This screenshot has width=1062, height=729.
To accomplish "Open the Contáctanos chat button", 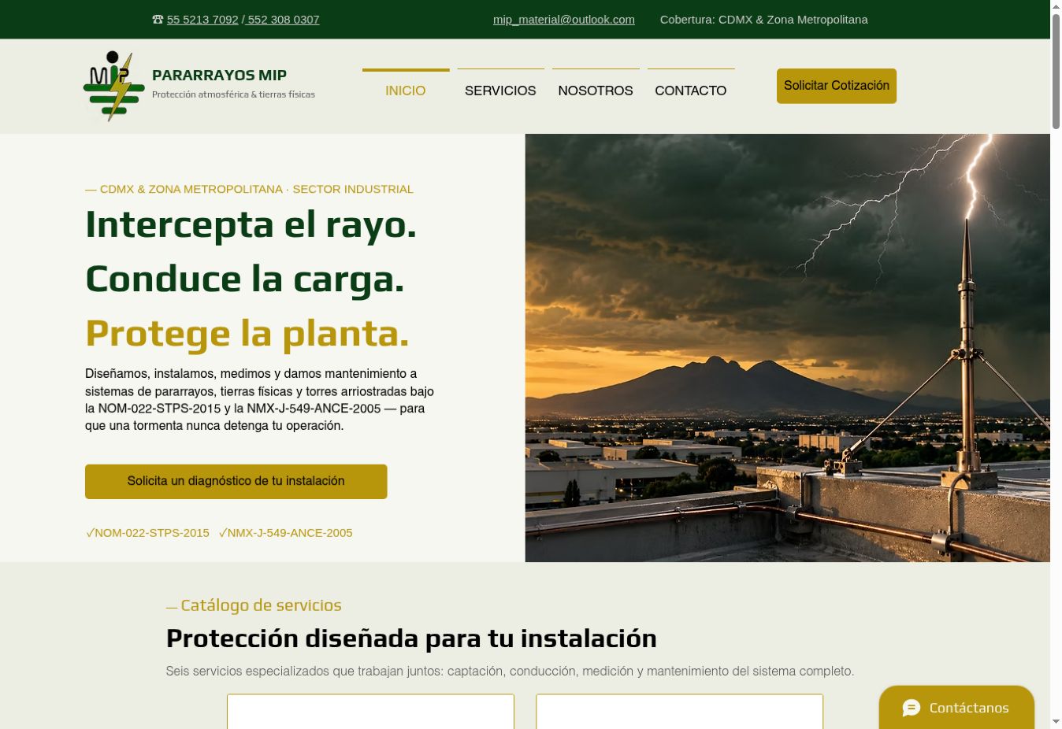I will pos(956,707).
